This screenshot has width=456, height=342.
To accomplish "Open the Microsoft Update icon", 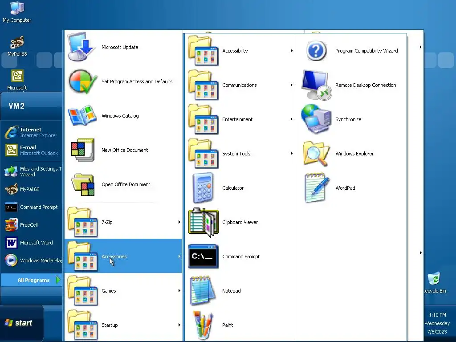I will pyautogui.click(x=81, y=47).
